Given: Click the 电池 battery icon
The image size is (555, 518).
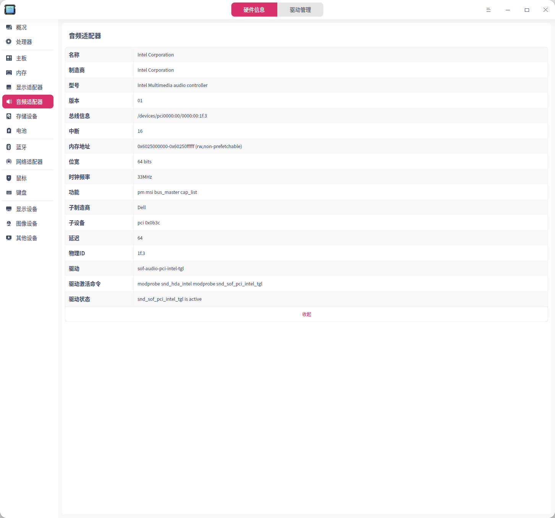Looking at the screenshot, I should (9, 131).
